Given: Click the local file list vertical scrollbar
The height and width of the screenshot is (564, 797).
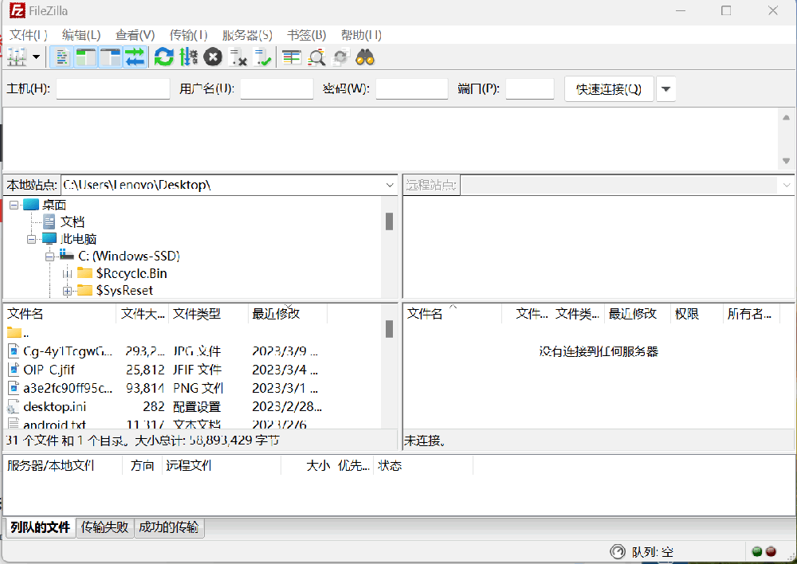Looking at the screenshot, I should (x=389, y=374).
